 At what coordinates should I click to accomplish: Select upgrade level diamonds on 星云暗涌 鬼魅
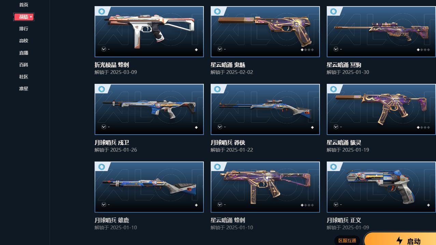point(307,49)
